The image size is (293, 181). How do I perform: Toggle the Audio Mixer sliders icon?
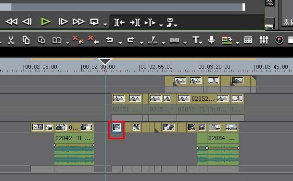[264, 40]
